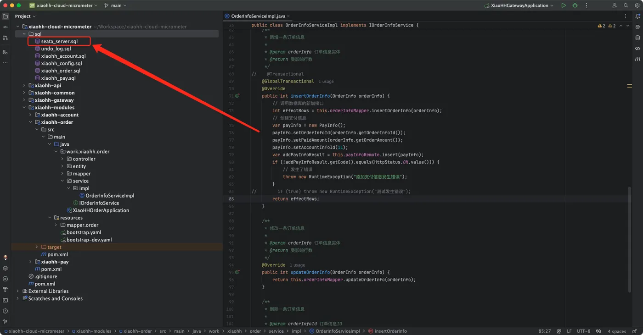This screenshot has height=335, width=643.
Task: Expand the xiaohh-gateway module
Action: point(24,100)
